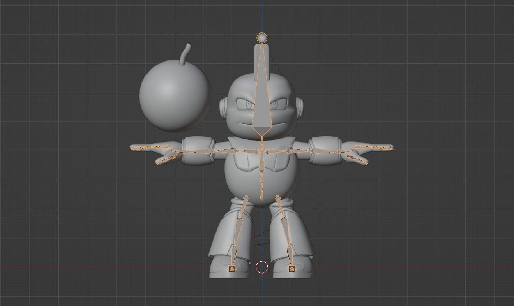The width and height of the screenshot is (514, 306).
Task: Select the upper arm bone on viewer's right
Action: 299,151
